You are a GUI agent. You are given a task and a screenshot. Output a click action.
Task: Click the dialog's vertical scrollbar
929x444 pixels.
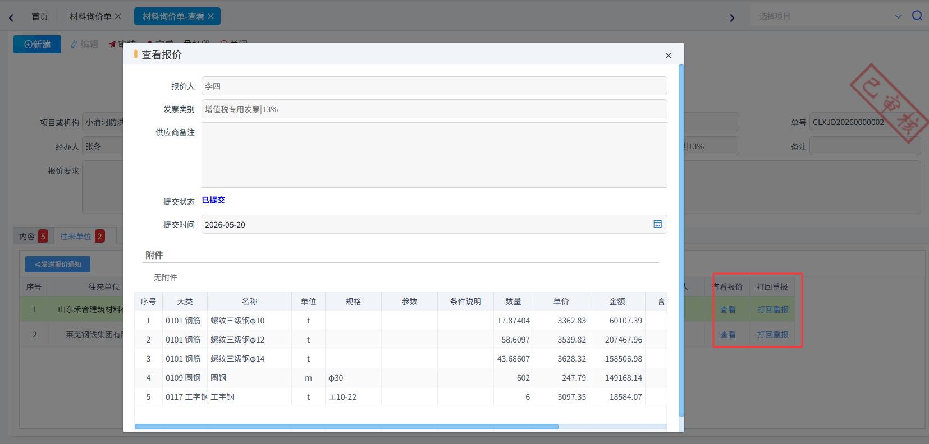681,240
